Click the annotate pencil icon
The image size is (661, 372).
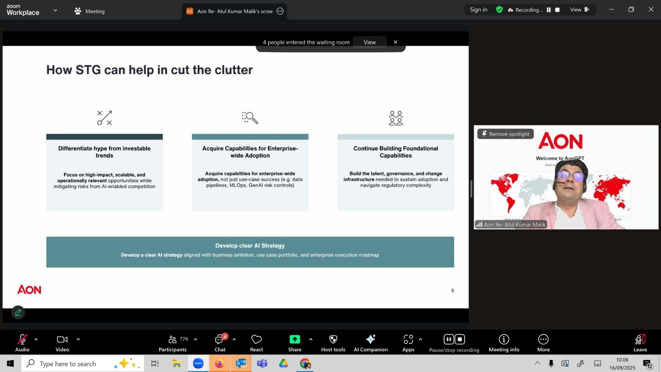18,312
